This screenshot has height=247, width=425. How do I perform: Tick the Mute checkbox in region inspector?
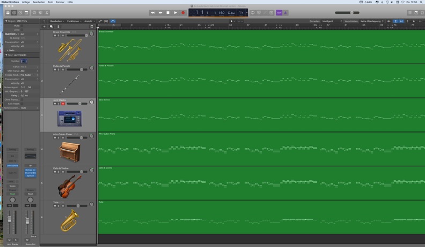[x=21, y=26]
